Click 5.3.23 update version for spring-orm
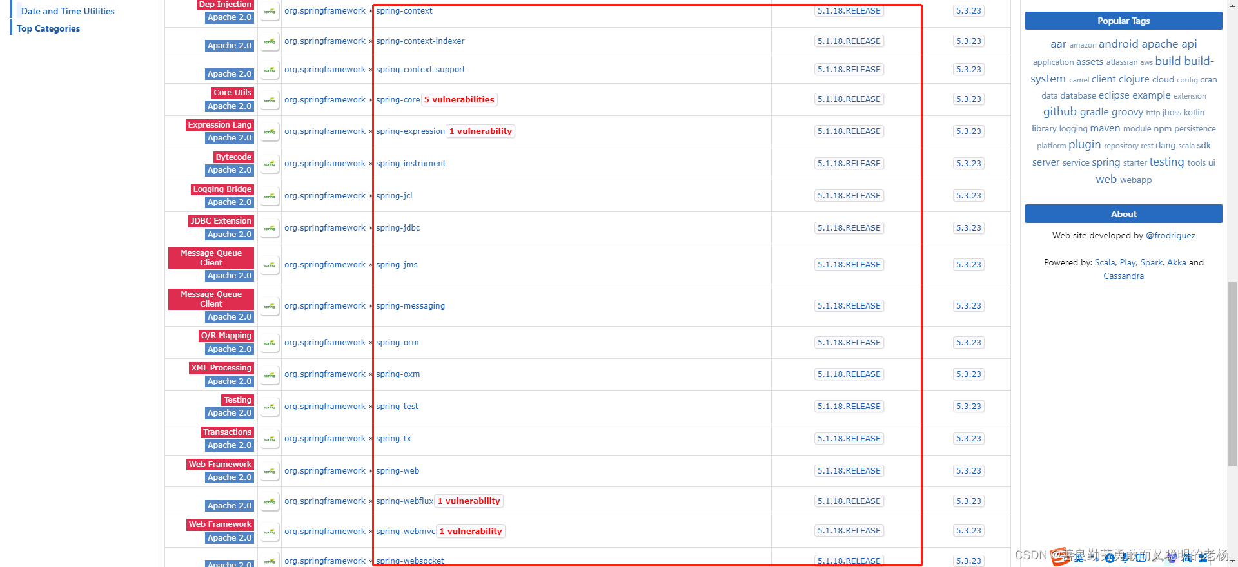Image resolution: width=1238 pixels, height=567 pixels. coord(968,343)
